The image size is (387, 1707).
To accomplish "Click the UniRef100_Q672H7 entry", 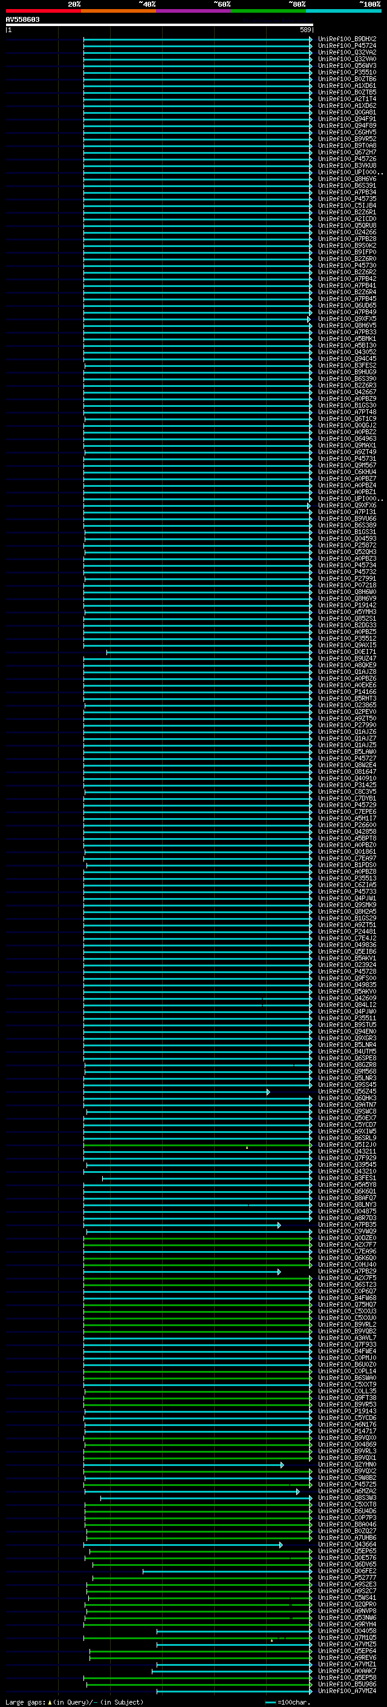I will [x=347, y=153].
